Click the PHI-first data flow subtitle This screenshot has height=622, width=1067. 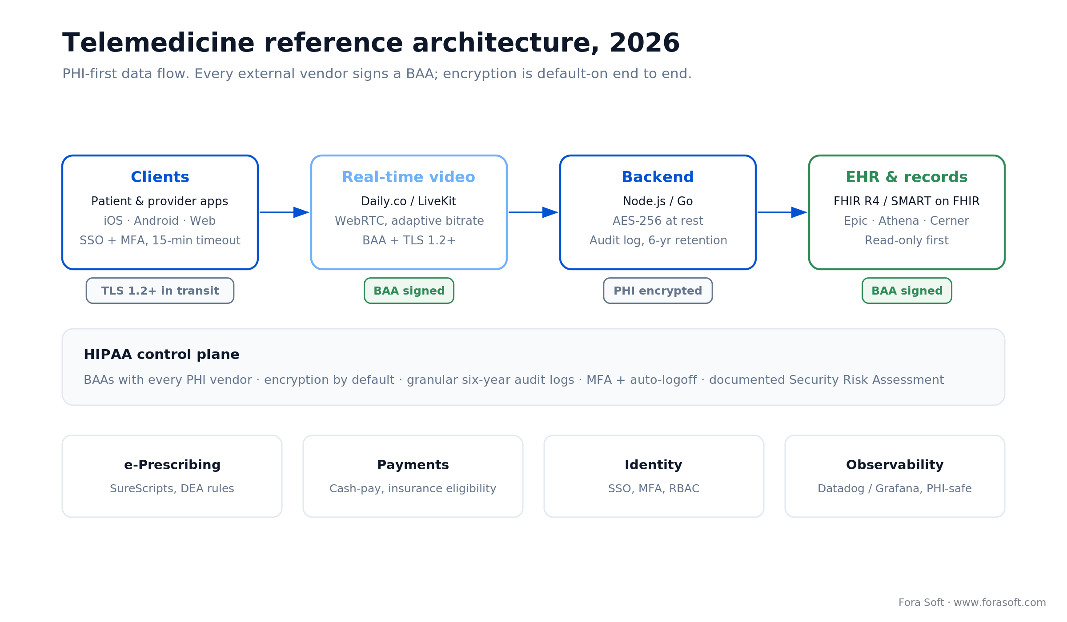coord(377,74)
